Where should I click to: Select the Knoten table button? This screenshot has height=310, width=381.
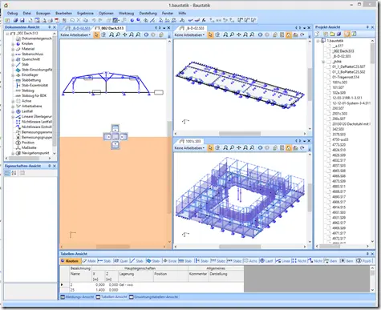pyautogui.click(x=70, y=261)
